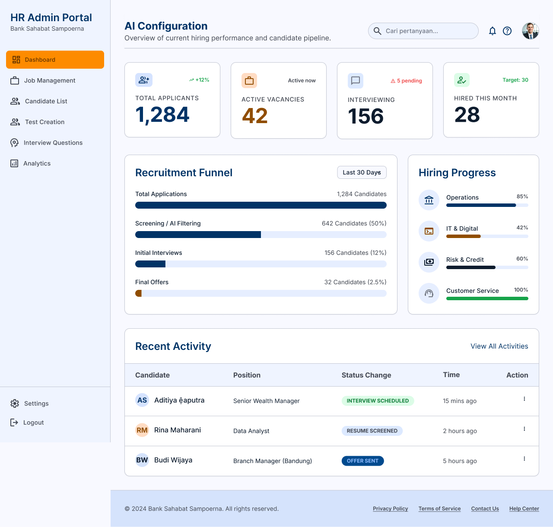
Task: Click View All Activities link
Action: tap(499, 346)
